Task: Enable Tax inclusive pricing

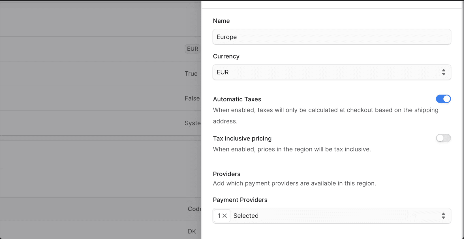Action: pos(443,138)
